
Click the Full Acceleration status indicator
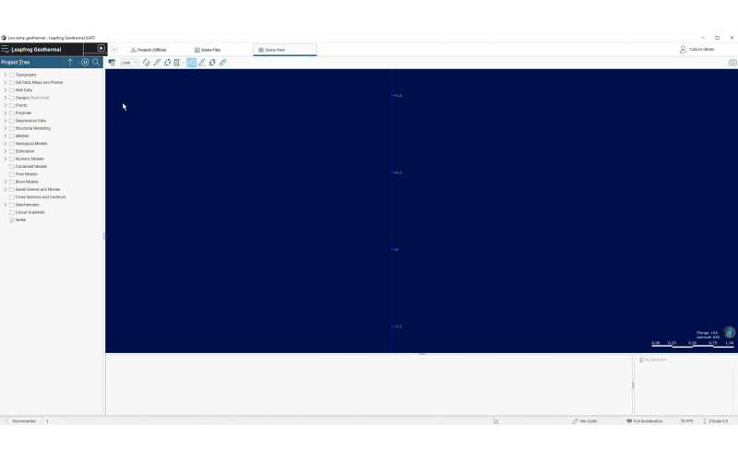point(646,421)
